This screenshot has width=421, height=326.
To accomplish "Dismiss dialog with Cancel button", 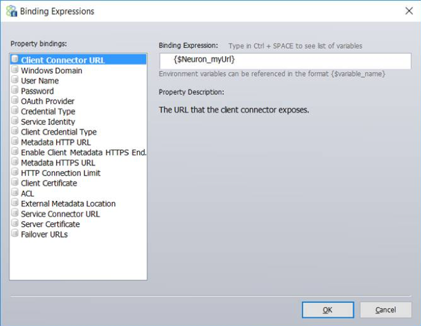I will click(x=386, y=310).
